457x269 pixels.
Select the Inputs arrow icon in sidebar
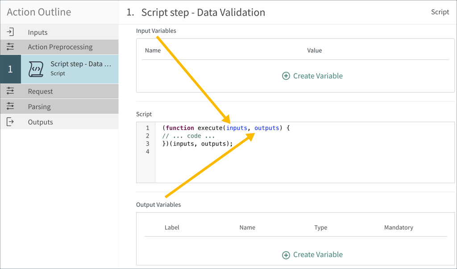10,32
